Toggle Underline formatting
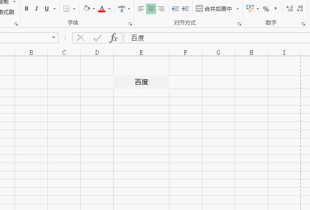The width and height of the screenshot is (310, 210). coord(47,9)
